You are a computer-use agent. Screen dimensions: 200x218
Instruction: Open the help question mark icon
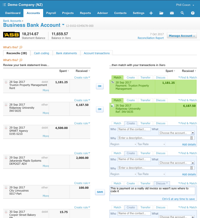[192, 13]
